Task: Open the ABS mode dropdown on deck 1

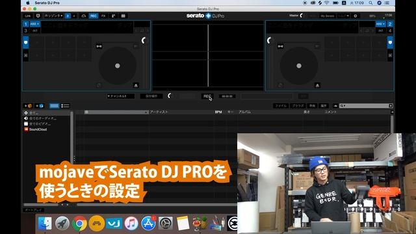Action: coord(34,24)
